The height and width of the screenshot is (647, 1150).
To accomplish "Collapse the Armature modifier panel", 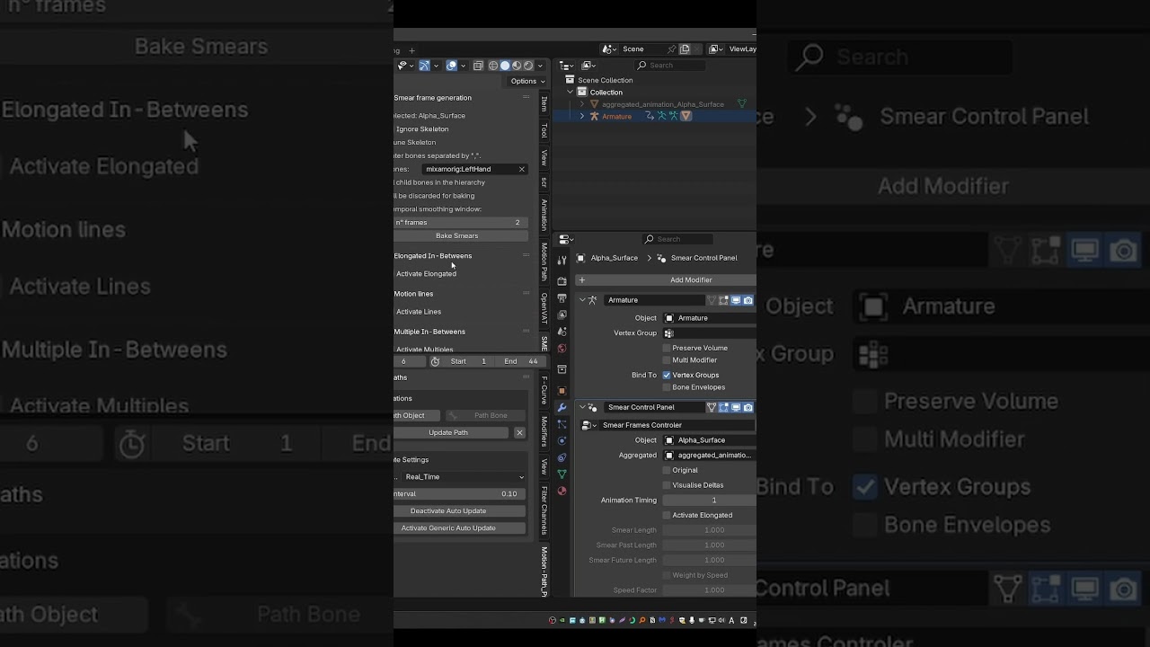I will (582, 300).
